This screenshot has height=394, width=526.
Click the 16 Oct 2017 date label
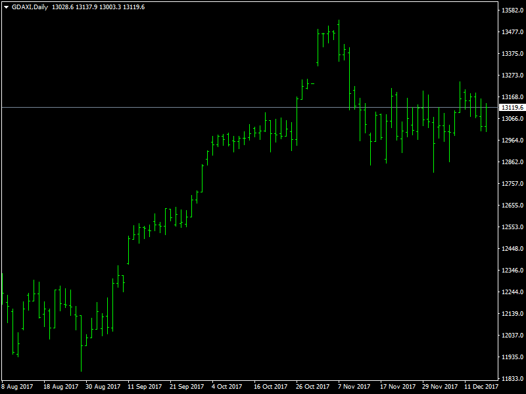pyautogui.click(x=271, y=387)
